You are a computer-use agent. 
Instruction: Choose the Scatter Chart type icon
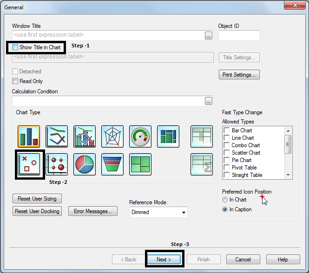click(x=30, y=164)
